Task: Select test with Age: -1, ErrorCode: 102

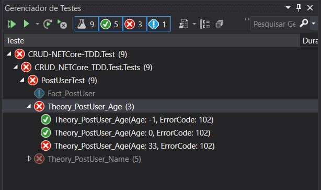Action: [160, 120]
